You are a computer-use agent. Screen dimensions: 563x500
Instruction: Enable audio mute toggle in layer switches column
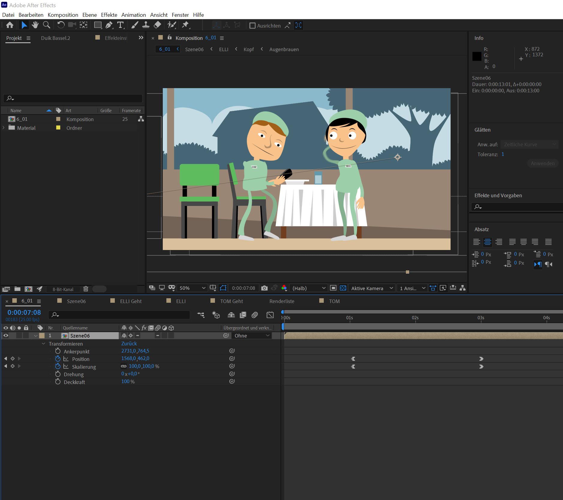(12, 335)
